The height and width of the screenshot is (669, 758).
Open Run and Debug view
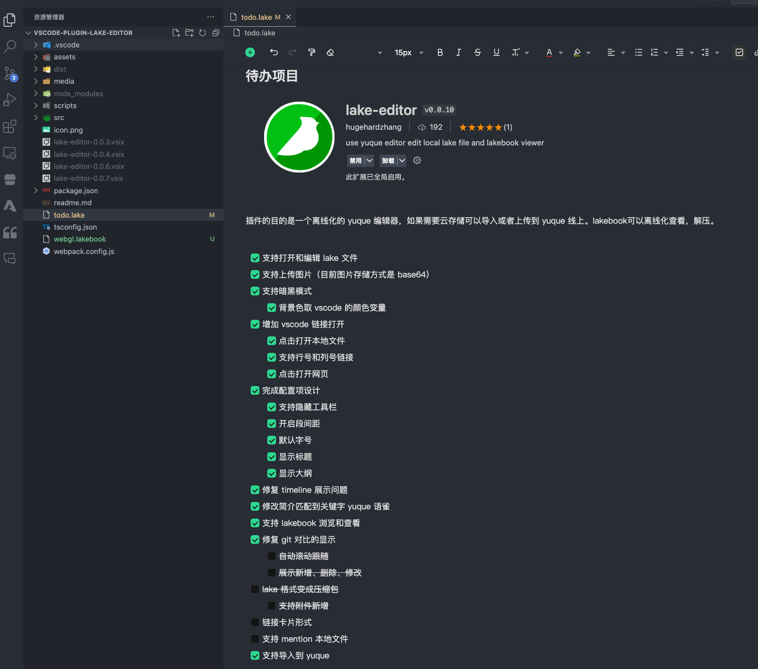[10, 100]
